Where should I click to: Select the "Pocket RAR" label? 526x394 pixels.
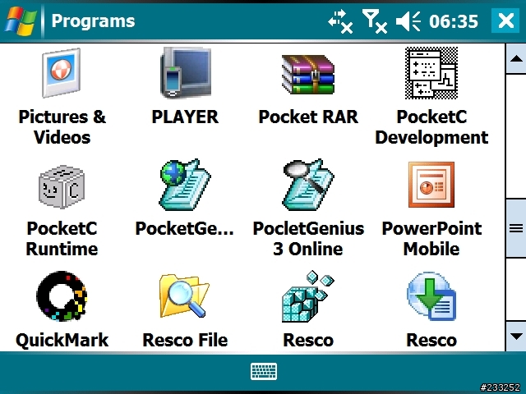308,117
